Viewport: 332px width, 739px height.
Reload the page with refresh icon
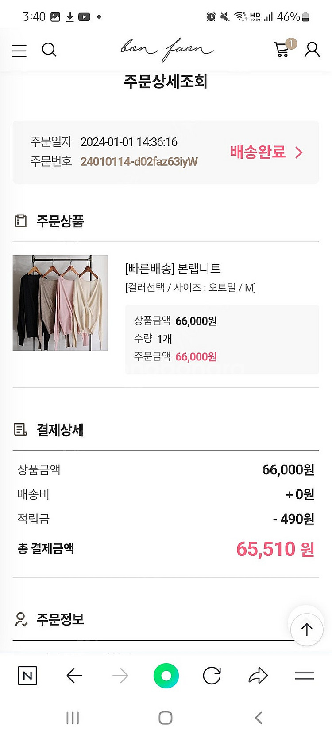pyautogui.click(x=212, y=676)
